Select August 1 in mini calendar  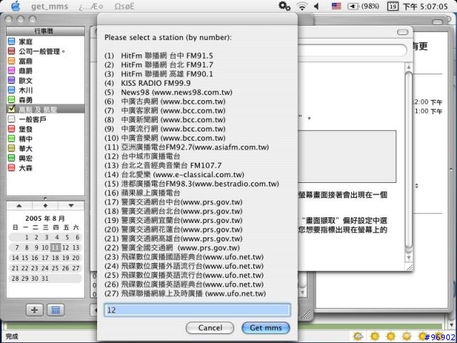(26, 237)
